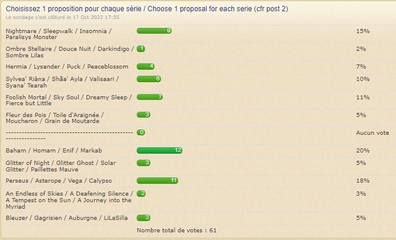Click the Ombre Stellaire 1-vote bar

[141, 48]
